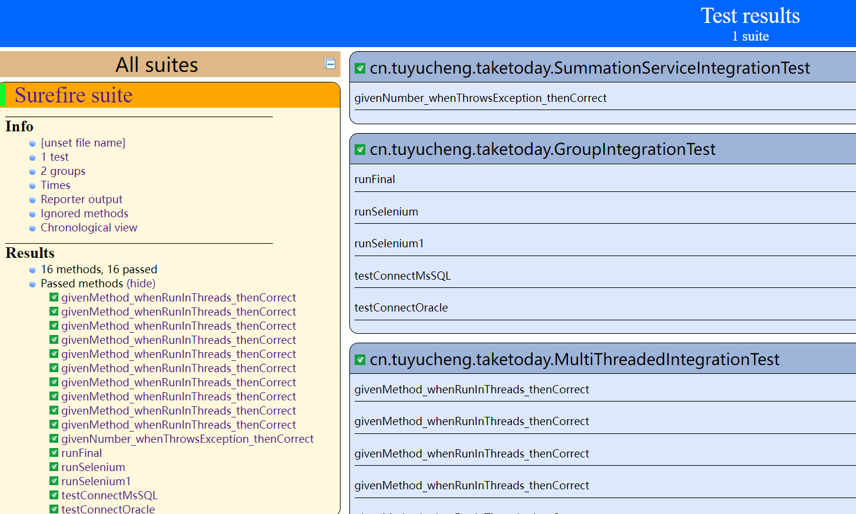The width and height of the screenshot is (856, 514).
Task: Select cn.tuyucheng.taketoday.MultiThreadedIntegrationTest class title
Action: coord(574,359)
